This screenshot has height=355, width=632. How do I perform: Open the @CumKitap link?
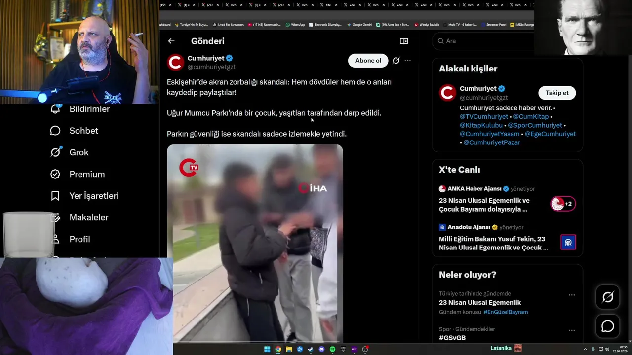pos(531,117)
